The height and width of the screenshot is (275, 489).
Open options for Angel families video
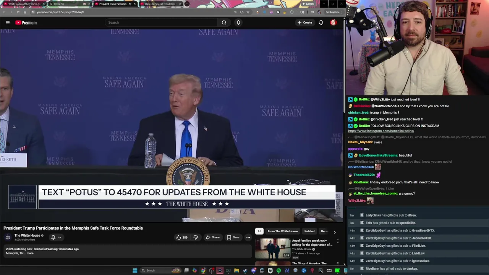(338, 241)
